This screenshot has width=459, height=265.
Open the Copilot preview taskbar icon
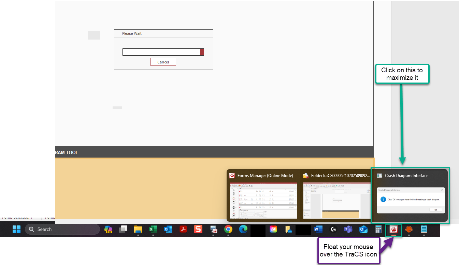[108, 229]
